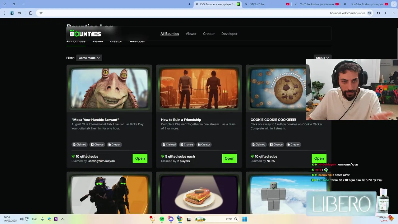Click the Chained Together bounty thumbnail
Viewport: 398px width, 224px height.
pos(199,89)
